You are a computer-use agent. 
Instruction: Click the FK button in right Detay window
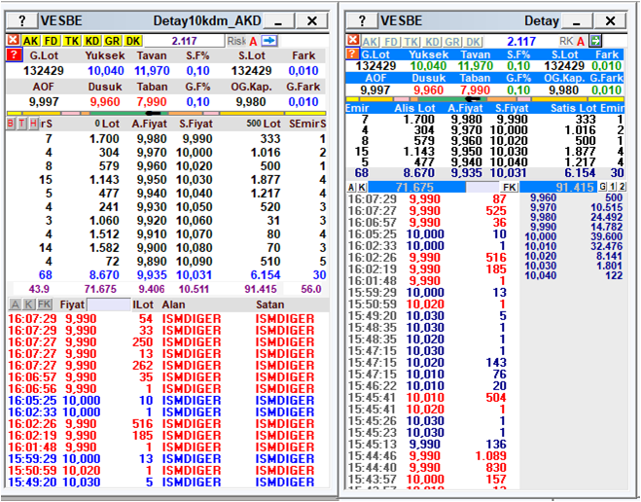[x=510, y=188]
